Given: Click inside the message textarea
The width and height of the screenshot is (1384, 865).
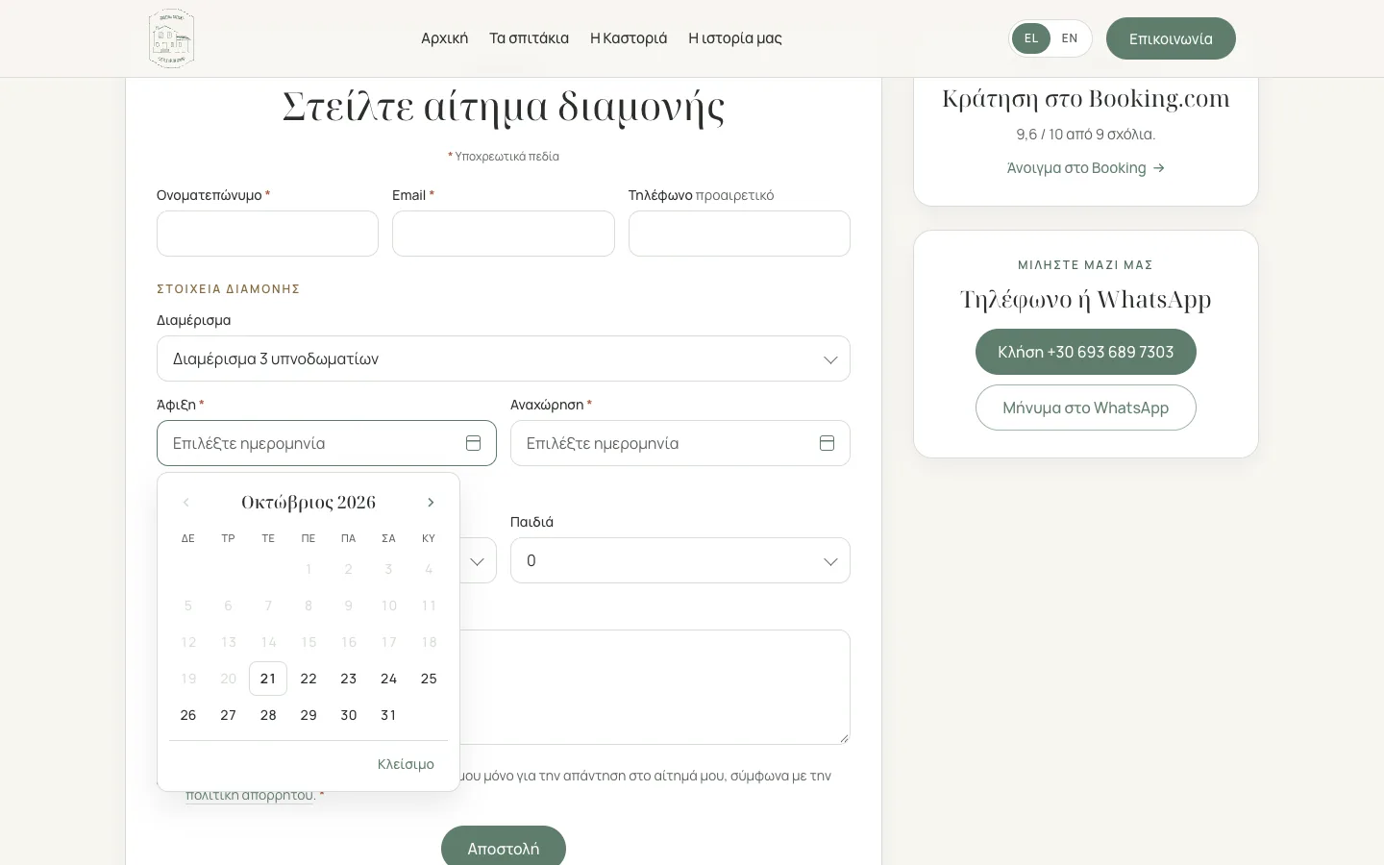Looking at the screenshot, I should 655,687.
